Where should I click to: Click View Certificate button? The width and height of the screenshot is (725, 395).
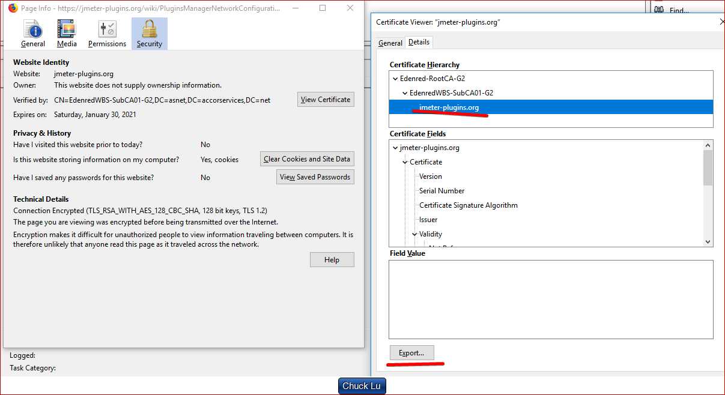[326, 100]
